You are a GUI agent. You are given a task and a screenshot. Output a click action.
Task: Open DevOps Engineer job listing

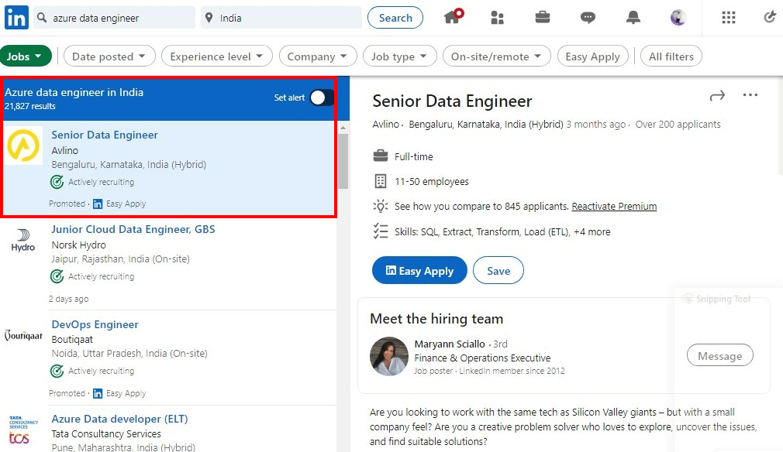(x=95, y=324)
